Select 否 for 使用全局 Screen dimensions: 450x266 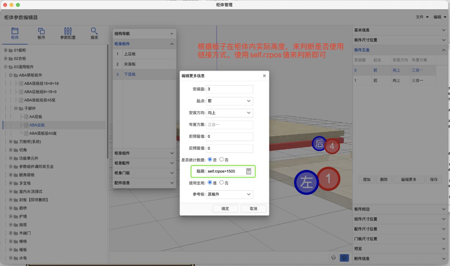[x=222, y=183]
